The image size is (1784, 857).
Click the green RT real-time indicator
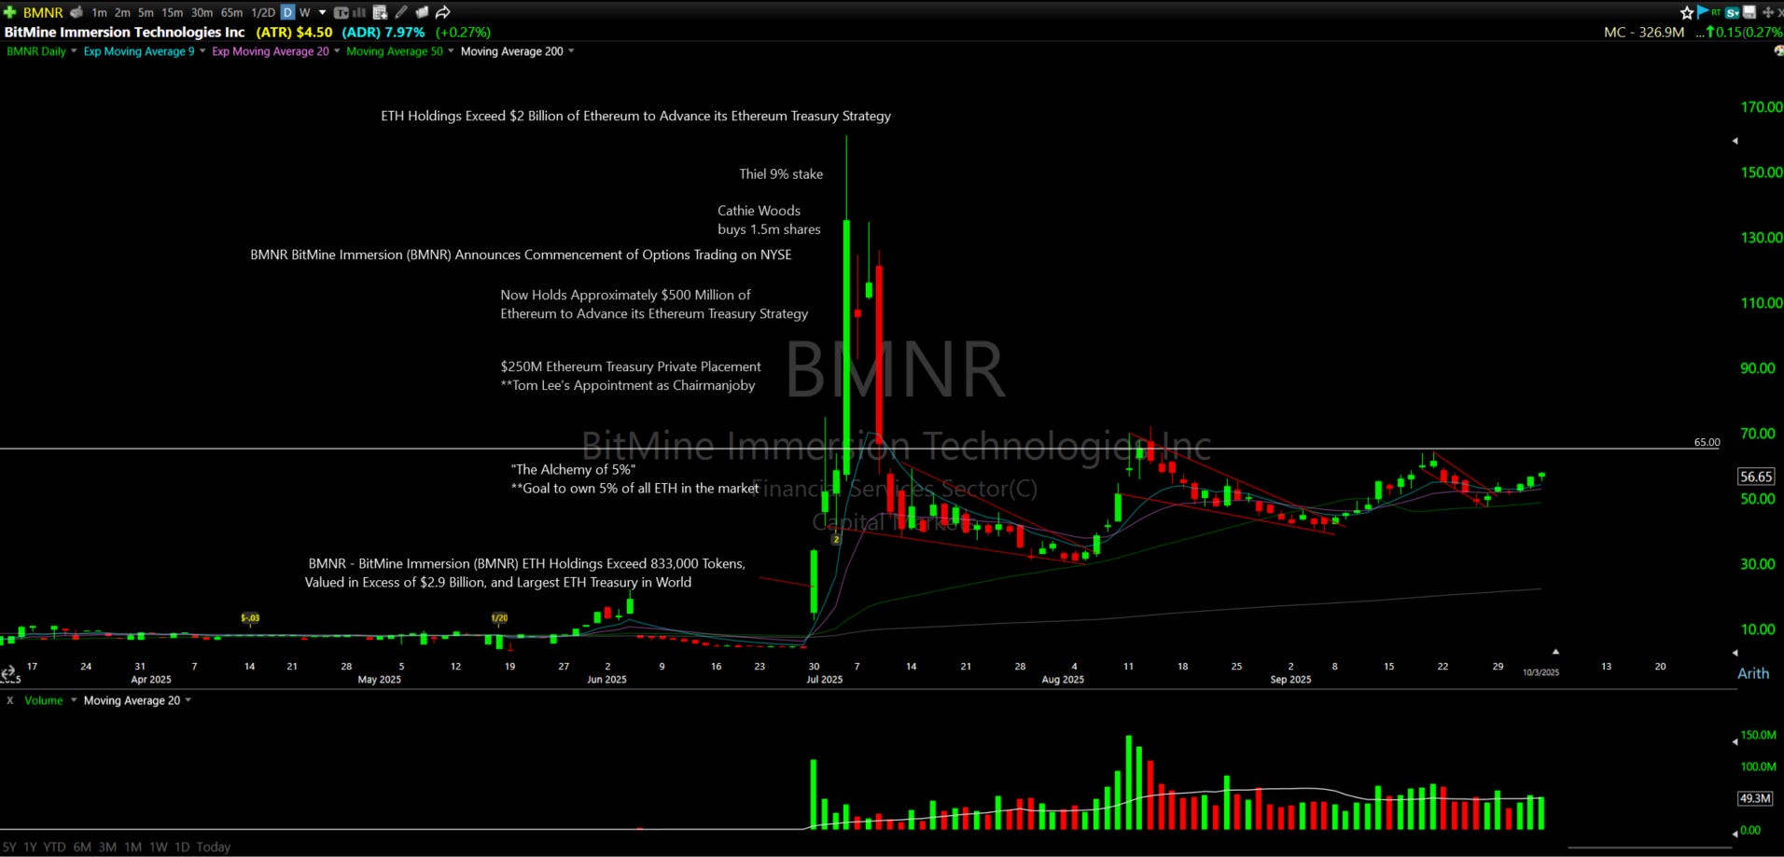tap(1716, 12)
